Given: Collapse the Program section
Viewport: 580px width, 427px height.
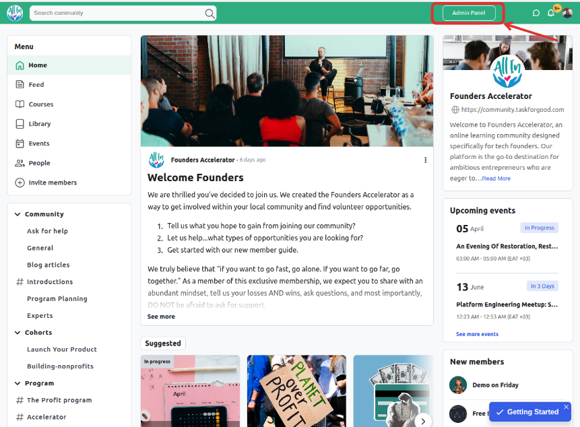Looking at the screenshot, I should point(18,383).
